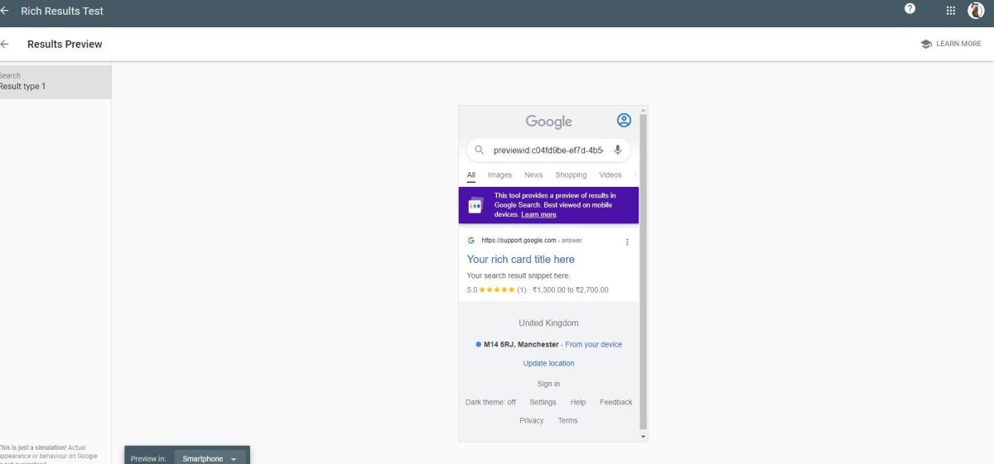Click the preview vertical scrollbar
The image size is (994, 464).
(x=643, y=270)
